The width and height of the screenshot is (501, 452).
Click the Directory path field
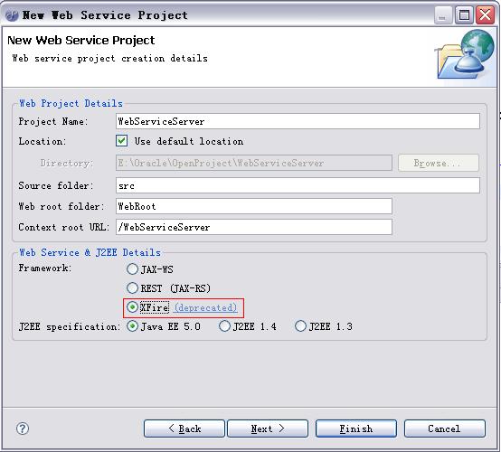(254, 163)
